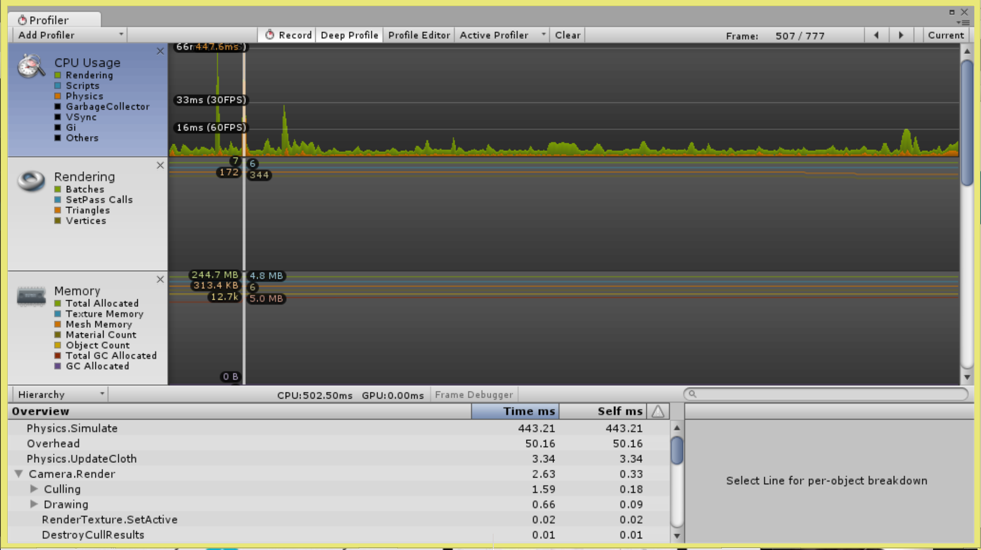The width and height of the screenshot is (981, 550).
Task: Select the RenderTexture.SetActive row
Action: pos(339,519)
